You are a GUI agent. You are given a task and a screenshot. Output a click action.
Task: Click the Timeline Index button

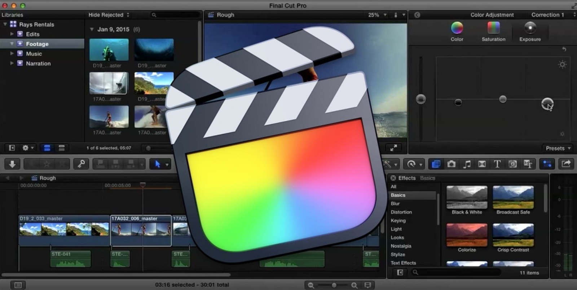18,285
